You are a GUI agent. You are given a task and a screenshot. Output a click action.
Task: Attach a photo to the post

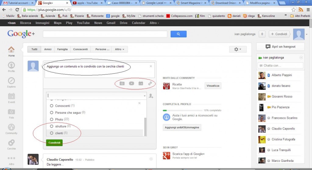[122, 83]
